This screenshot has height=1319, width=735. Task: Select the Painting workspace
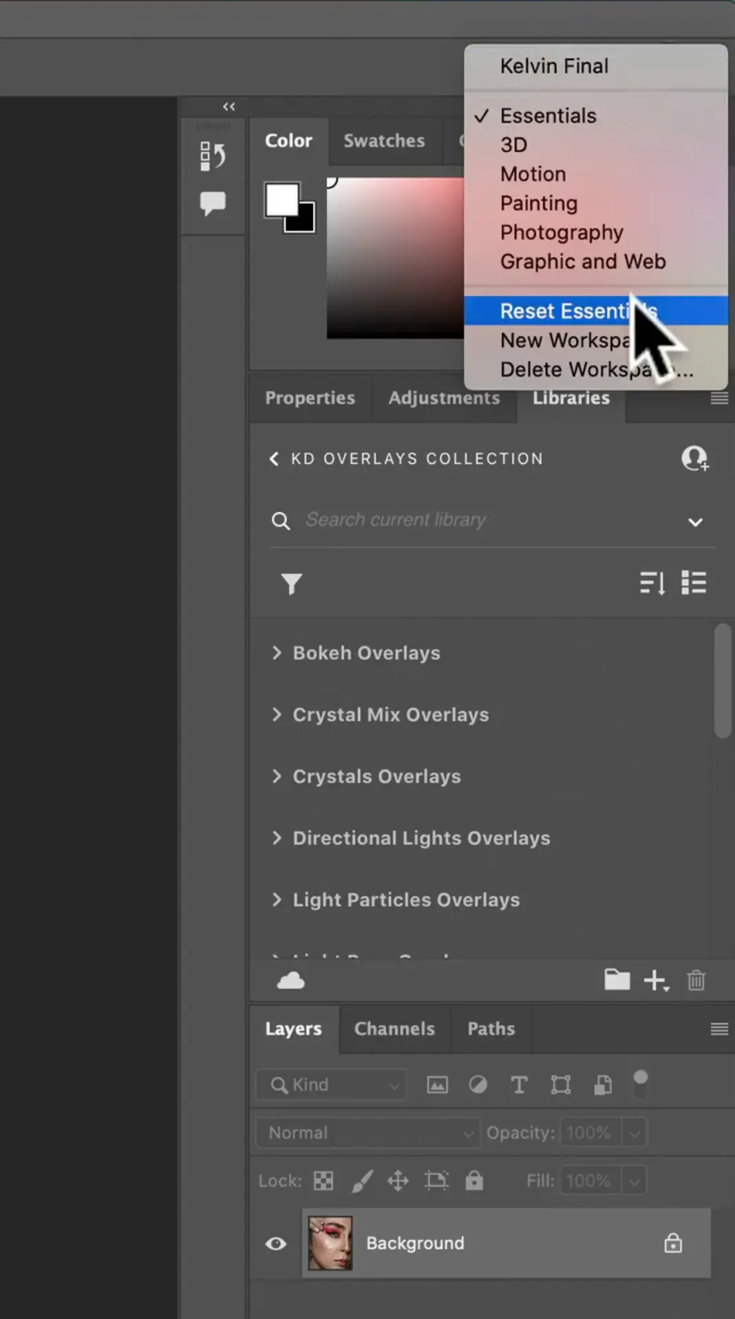[596, 204]
